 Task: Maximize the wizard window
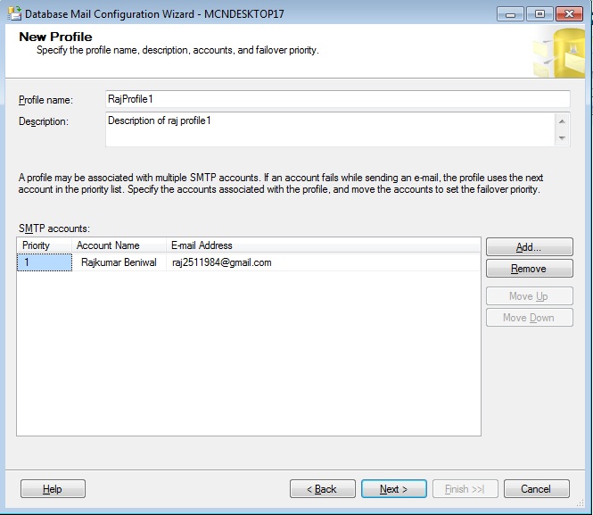[x=539, y=14]
